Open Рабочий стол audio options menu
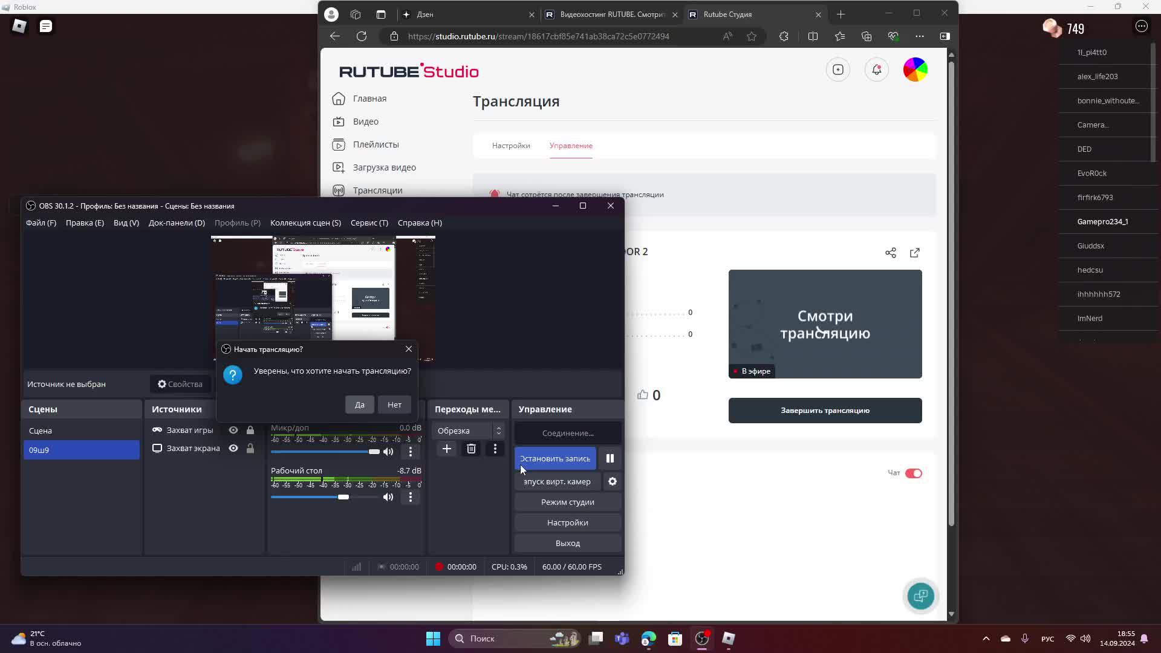This screenshot has width=1161, height=653. (x=411, y=497)
